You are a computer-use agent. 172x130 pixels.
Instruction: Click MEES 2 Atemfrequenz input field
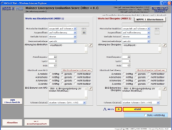point(126,57)
